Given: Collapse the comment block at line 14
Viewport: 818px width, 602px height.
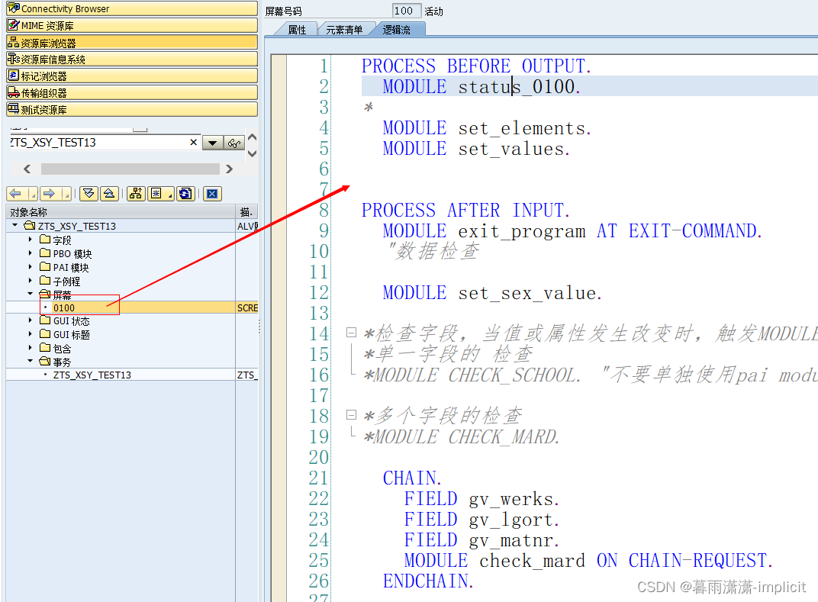Looking at the screenshot, I should (352, 333).
